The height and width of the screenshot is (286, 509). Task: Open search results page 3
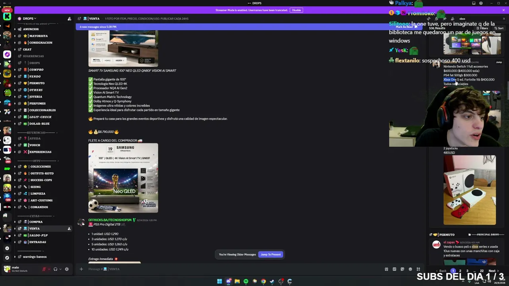[467, 271]
